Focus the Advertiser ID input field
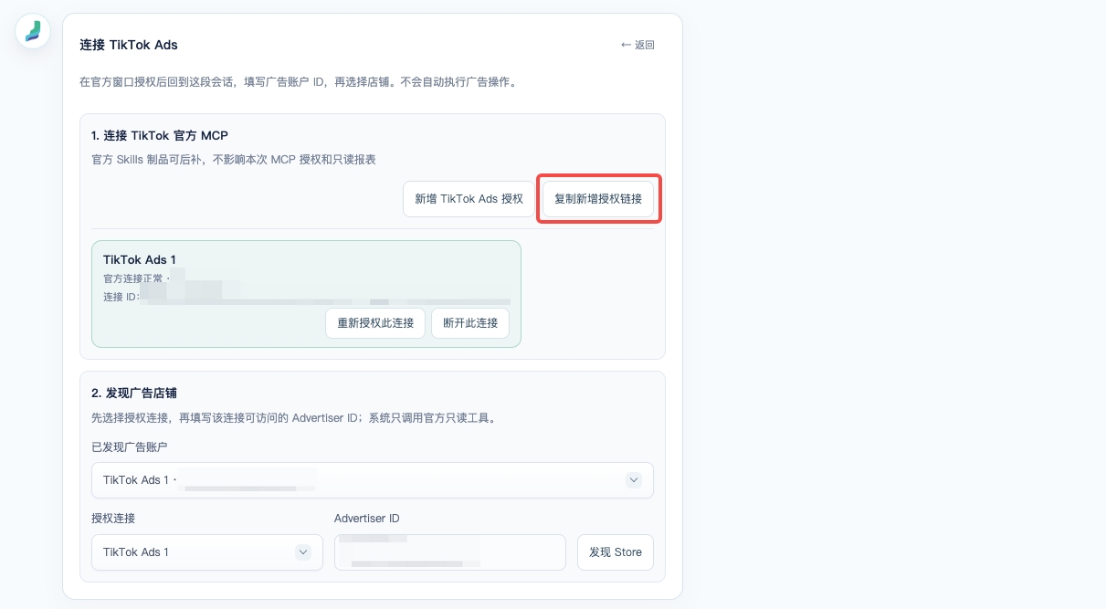The height and width of the screenshot is (609, 1106). [x=450, y=552]
